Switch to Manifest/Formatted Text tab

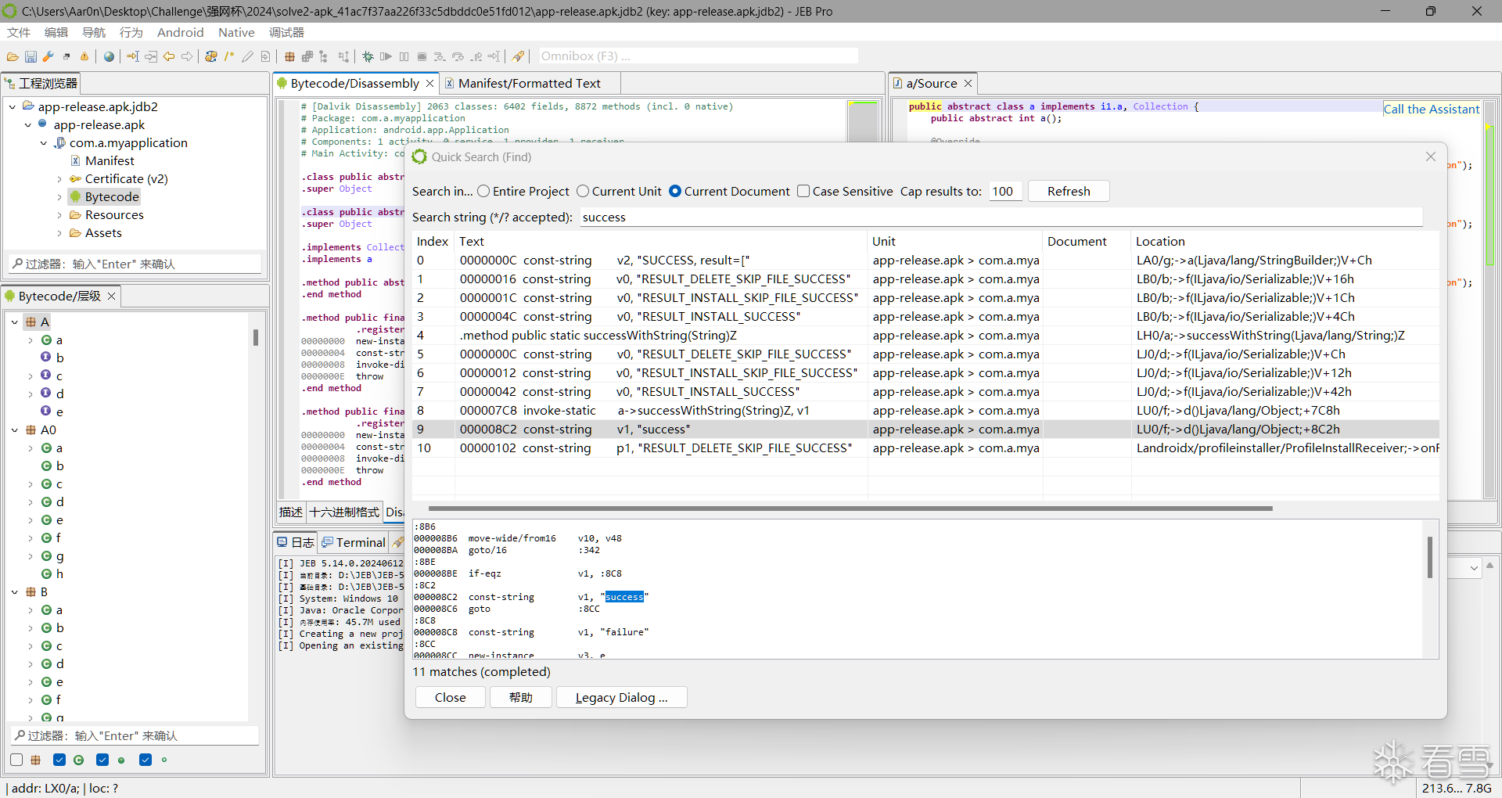(x=529, y=84)
